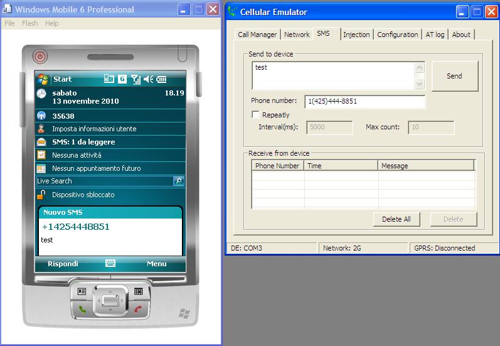Click the Send button
This screenshot has height=346, width=500.
(455, 76)
